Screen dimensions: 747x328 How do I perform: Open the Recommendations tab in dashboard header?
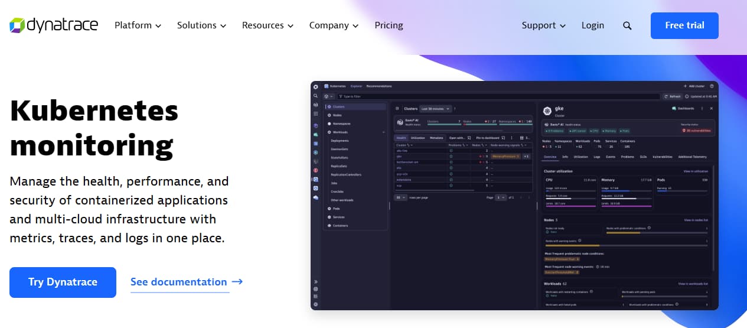[379, 86]
